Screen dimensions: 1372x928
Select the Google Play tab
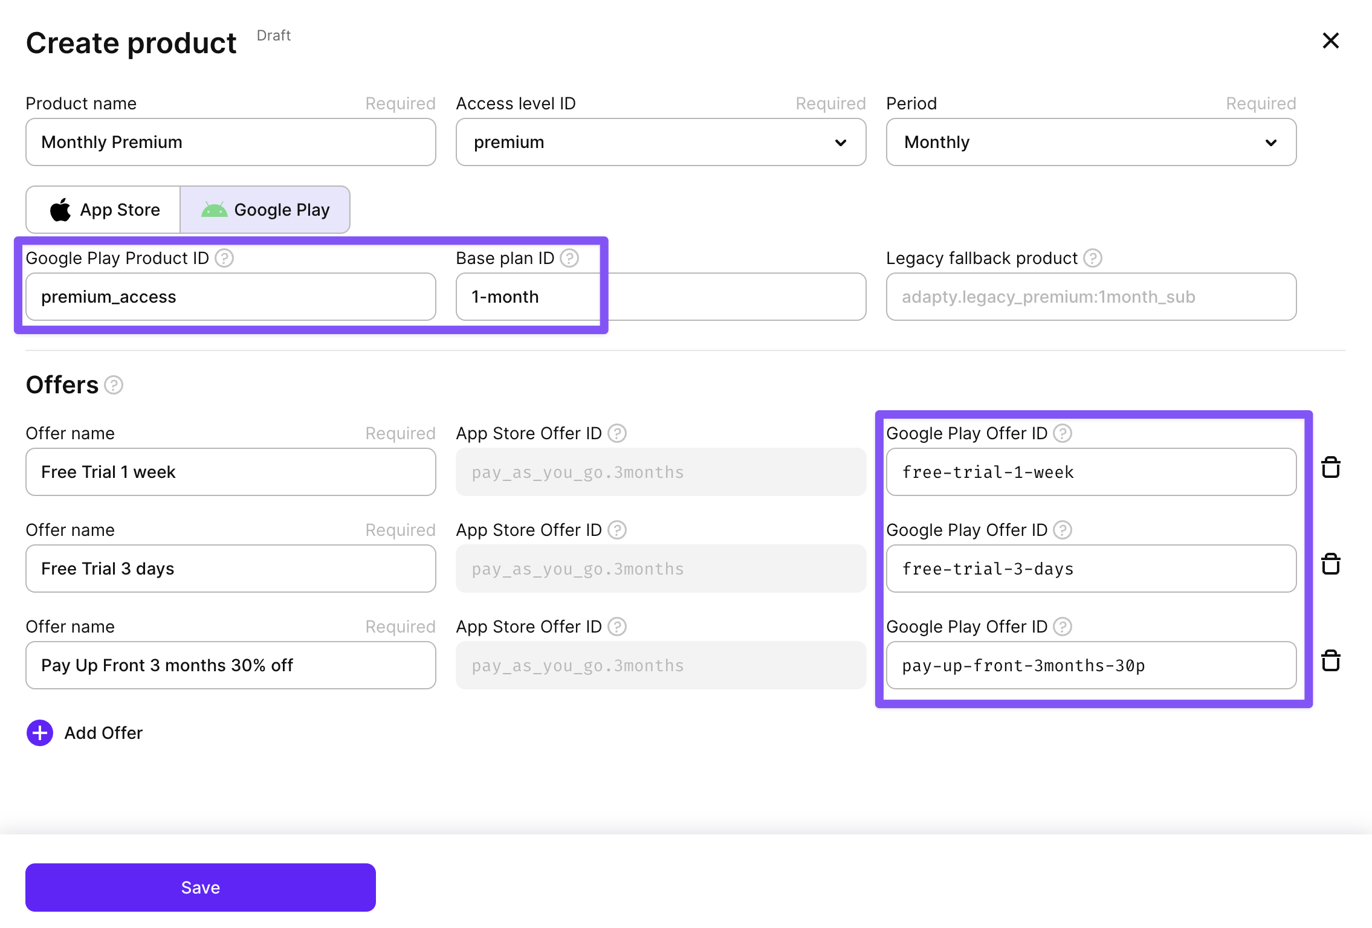(x=265, y=210)
